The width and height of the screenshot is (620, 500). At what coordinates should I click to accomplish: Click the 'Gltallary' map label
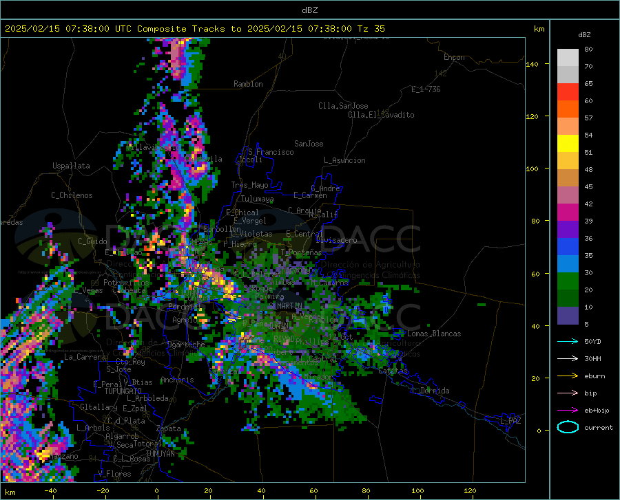pos(99,407)
